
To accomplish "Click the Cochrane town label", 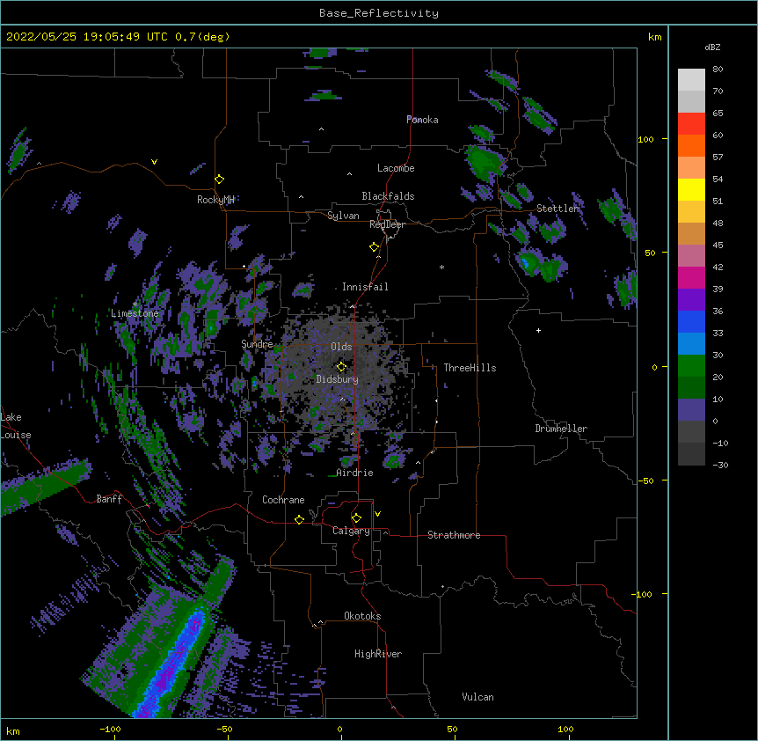I will pyautogui.click(x=283, y=500).
